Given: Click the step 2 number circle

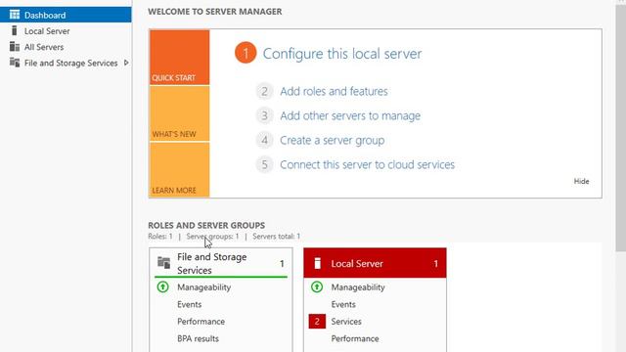Looking at the screenshot, I should click(264, 91).
